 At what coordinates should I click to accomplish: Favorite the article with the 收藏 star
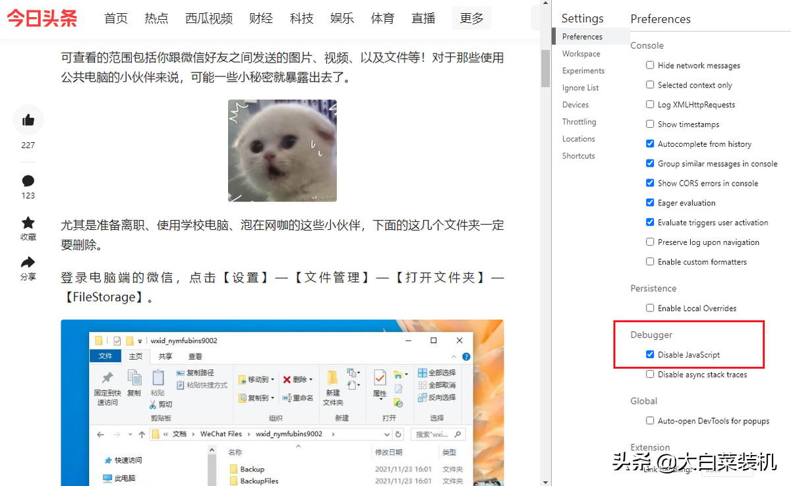point(28,223)
